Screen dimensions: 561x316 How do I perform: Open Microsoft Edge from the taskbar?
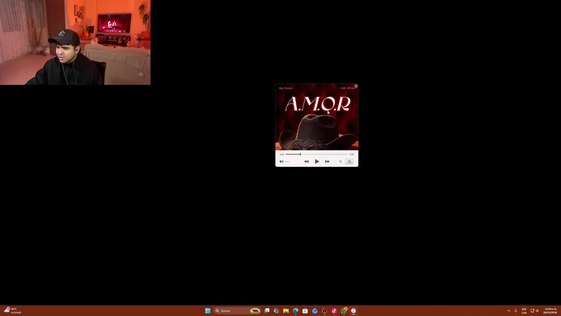(295, 311)
